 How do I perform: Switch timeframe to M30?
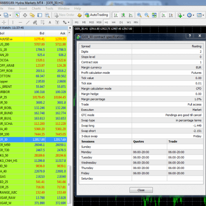pos(99,22)
